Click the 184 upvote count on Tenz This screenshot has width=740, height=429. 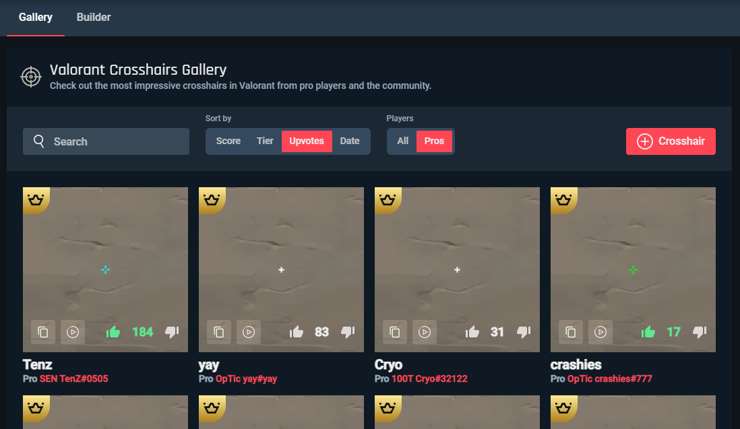(142, 332)
